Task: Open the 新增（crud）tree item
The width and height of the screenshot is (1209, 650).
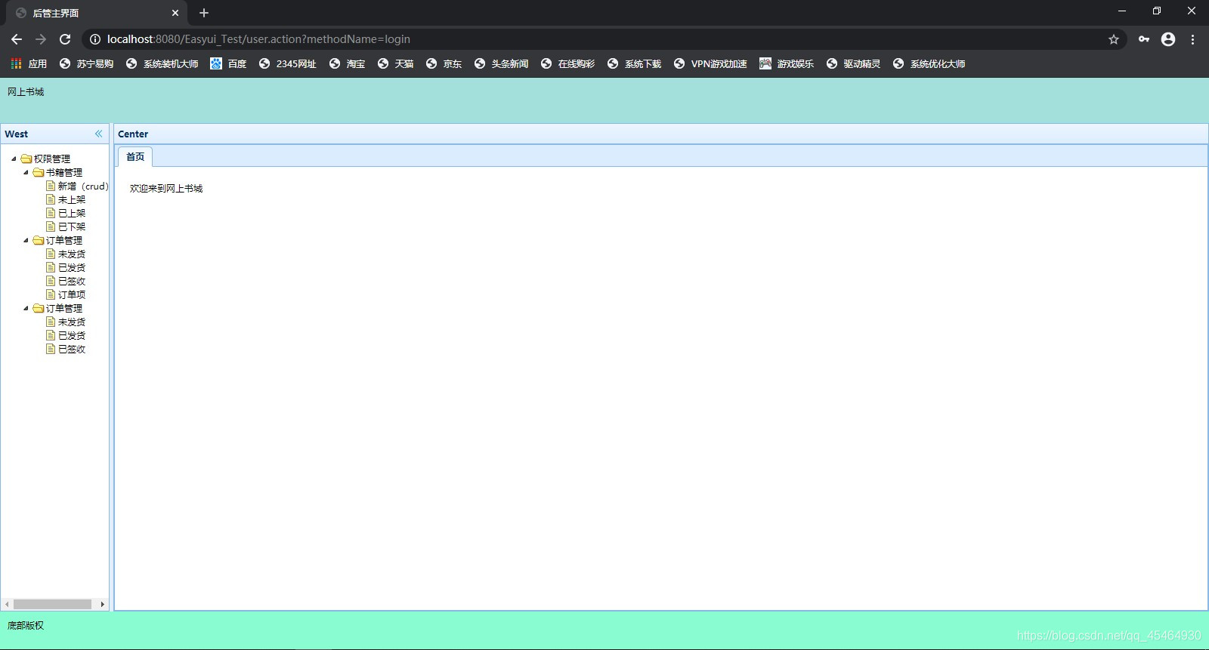Action: click(x=83, y=186)
